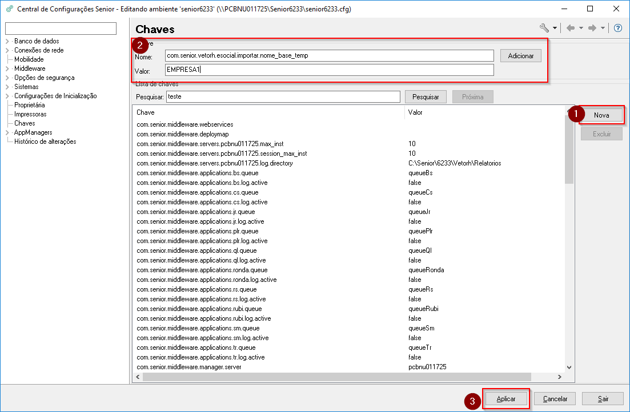Select Impressoras in the sidebar tree
Image resolution: width=630 pixels, height=412 pixels.
coord(30,114)
